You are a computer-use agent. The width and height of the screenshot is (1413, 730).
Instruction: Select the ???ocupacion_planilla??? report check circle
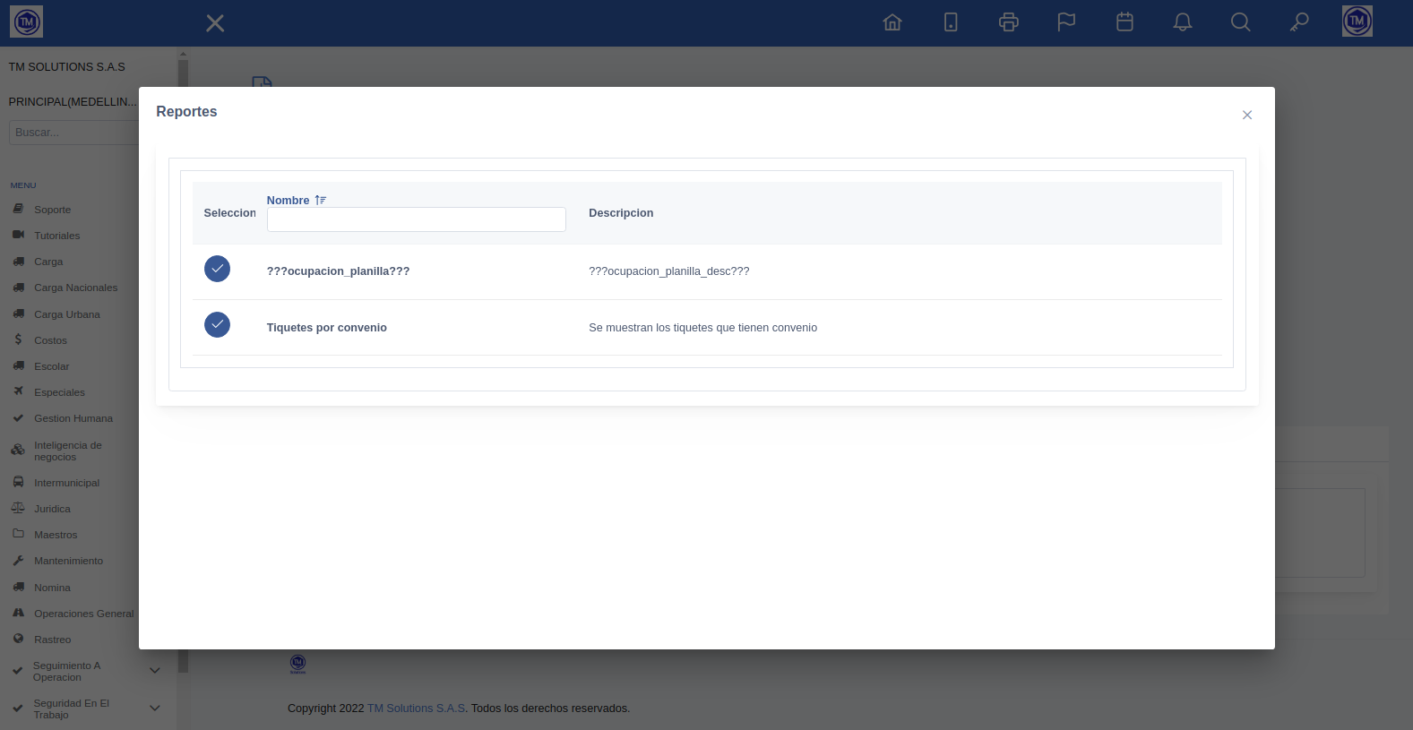click(217, 269)
